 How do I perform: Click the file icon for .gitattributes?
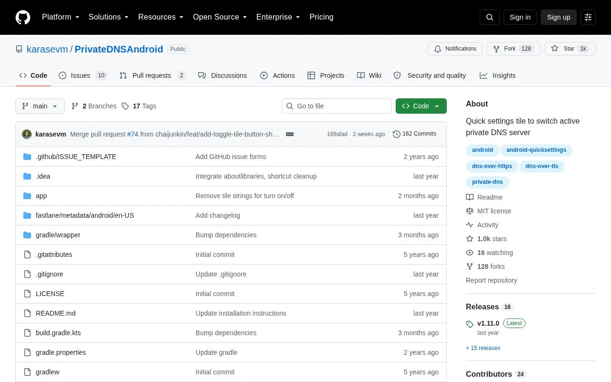pos(27,255)
